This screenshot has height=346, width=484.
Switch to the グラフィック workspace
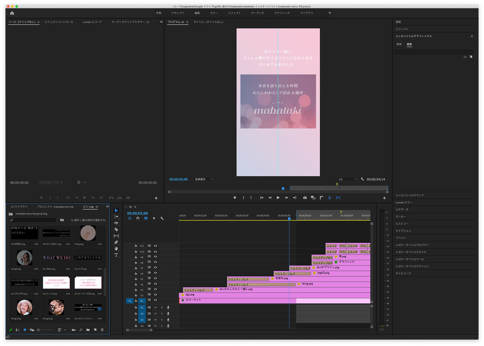tap(282, 13)
